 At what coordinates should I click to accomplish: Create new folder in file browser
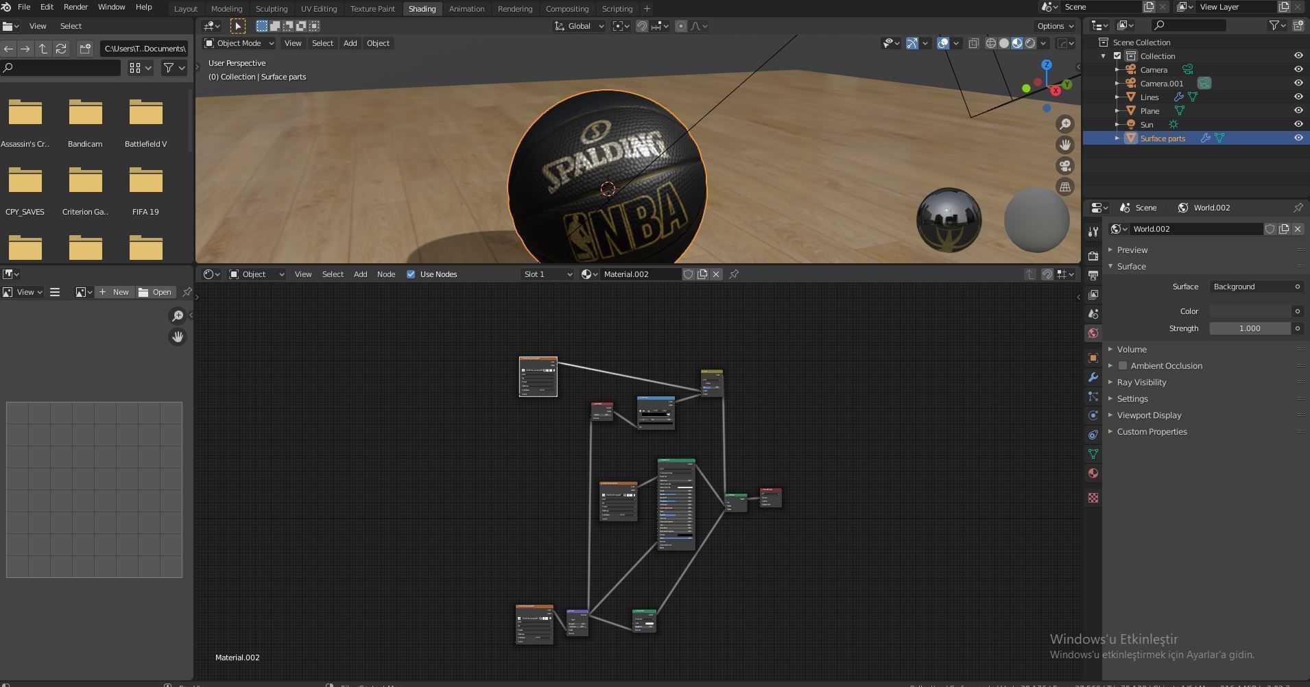click(85, 49)
